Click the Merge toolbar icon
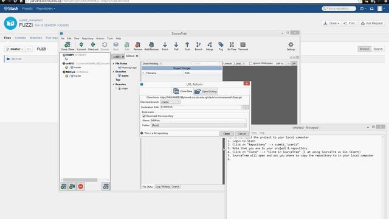 209,46
